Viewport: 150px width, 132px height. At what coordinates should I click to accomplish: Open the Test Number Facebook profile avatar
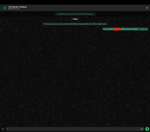(x=5, y=8)
